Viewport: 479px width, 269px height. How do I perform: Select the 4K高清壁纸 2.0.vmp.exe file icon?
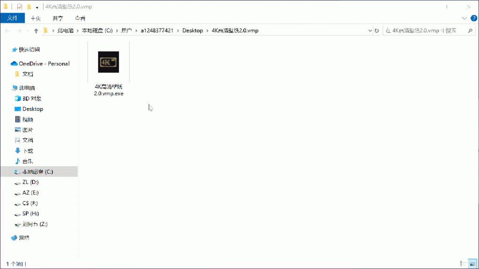coord(109,62)
